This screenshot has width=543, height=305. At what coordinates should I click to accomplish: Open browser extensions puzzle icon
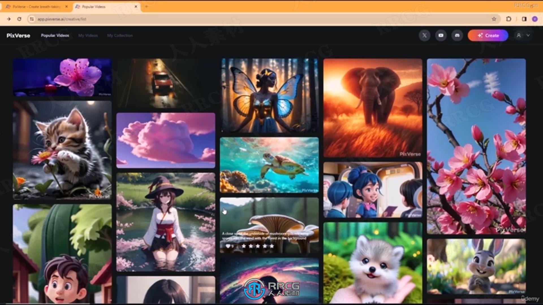(508, 19)
